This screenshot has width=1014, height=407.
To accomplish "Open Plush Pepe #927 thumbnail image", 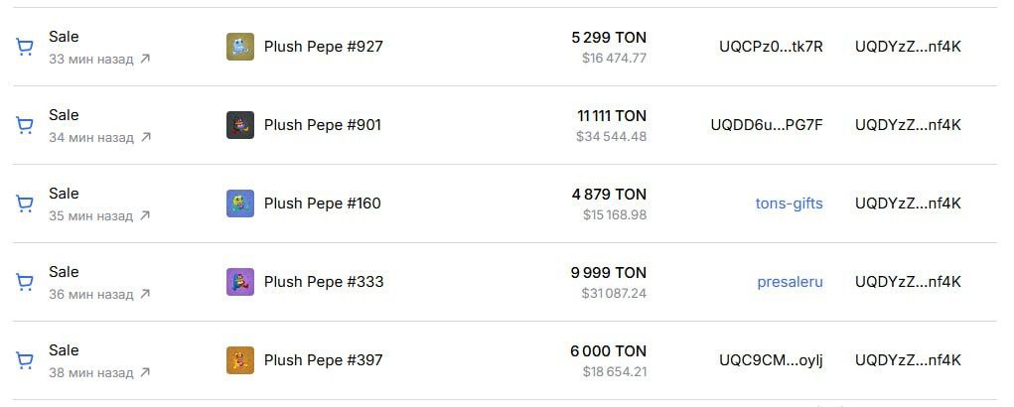I will (240, 47).
